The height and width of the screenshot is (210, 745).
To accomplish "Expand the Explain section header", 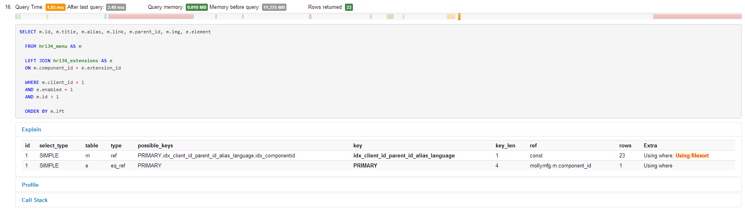I will [31, 129].
